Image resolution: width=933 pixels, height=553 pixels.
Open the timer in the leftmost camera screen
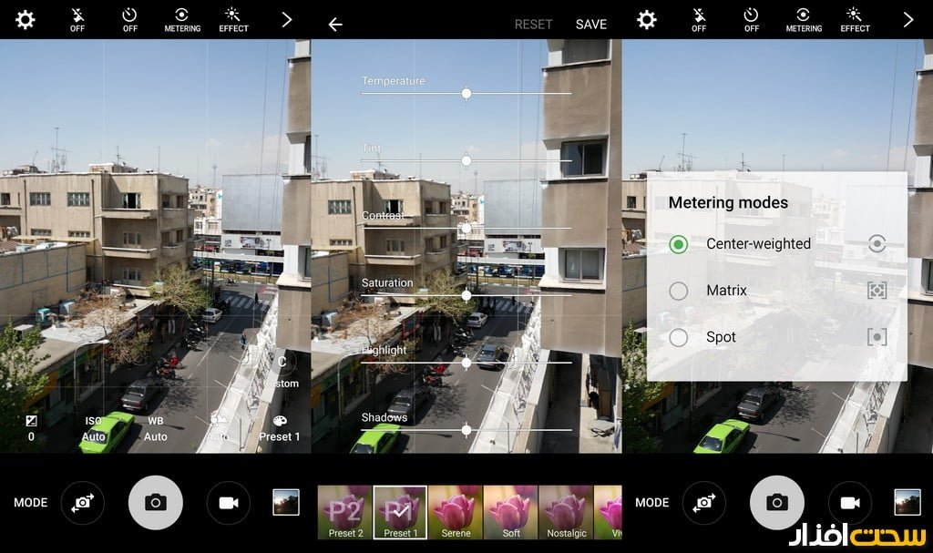[129, 19]
